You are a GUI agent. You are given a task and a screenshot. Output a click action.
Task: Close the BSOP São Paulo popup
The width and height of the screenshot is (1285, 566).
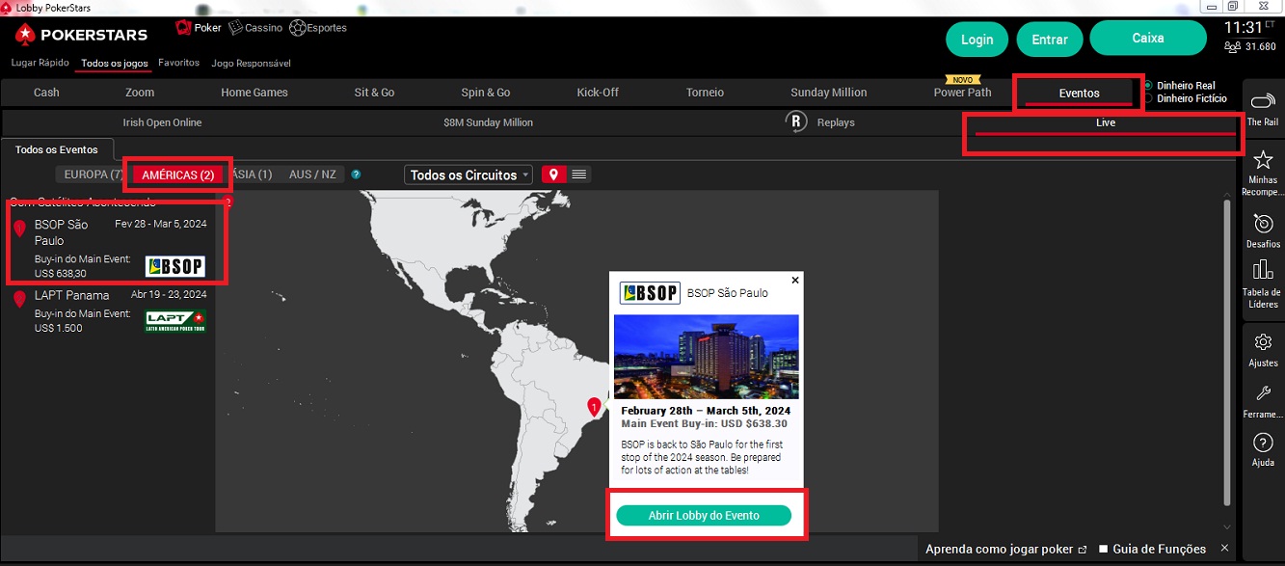coord(795,281)
